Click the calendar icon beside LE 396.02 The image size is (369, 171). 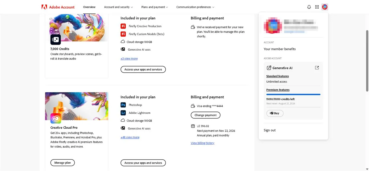pos(193,126)
